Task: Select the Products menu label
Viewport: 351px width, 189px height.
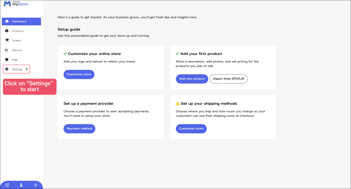Action: tap(18, 31)
